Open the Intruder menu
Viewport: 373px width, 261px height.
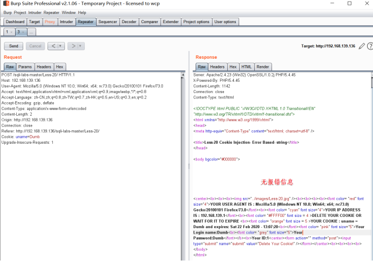35,12
